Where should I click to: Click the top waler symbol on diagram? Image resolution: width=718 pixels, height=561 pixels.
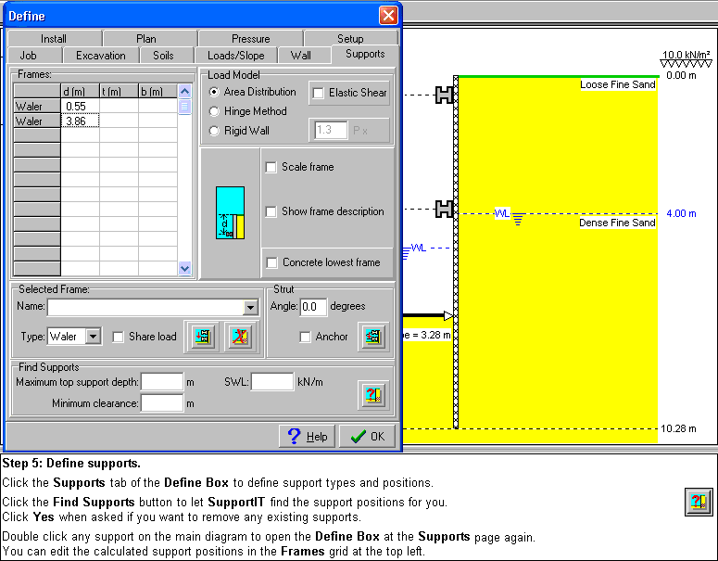coord(445,96)
